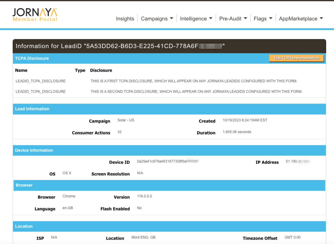Expand the Intelligence dropdown arrow
The height and width of the screenshot is (244, 334).
[211, 18]
